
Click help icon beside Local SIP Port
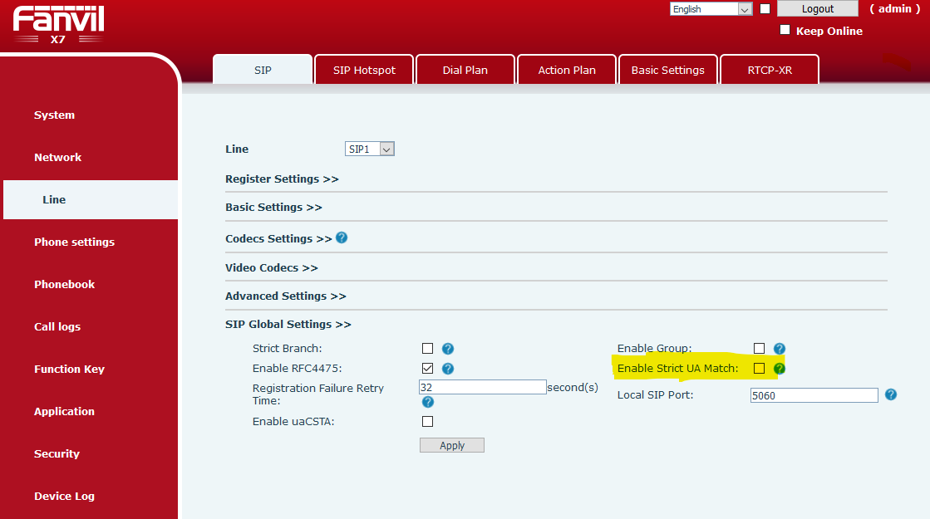(891, 394)
